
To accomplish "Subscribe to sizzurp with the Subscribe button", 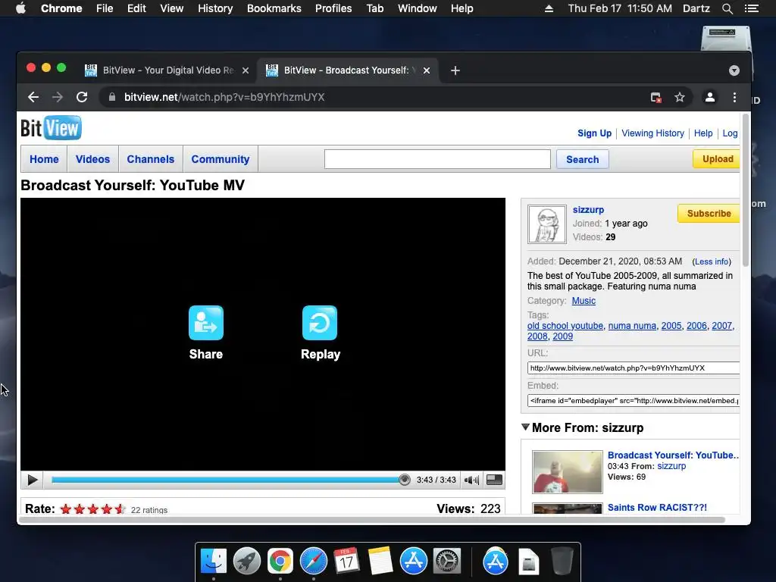I will [x=709, y=213].
